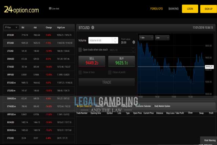Click the Bid column header
This screenshot has height=145, width=217.
point(23,28)
